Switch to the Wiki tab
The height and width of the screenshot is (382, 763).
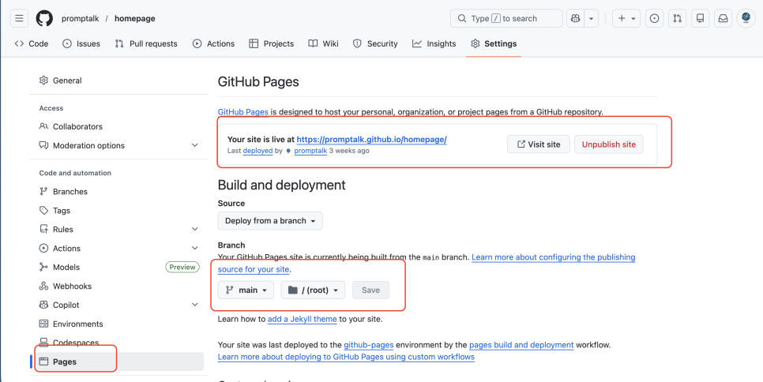click(x=324, y=43)
